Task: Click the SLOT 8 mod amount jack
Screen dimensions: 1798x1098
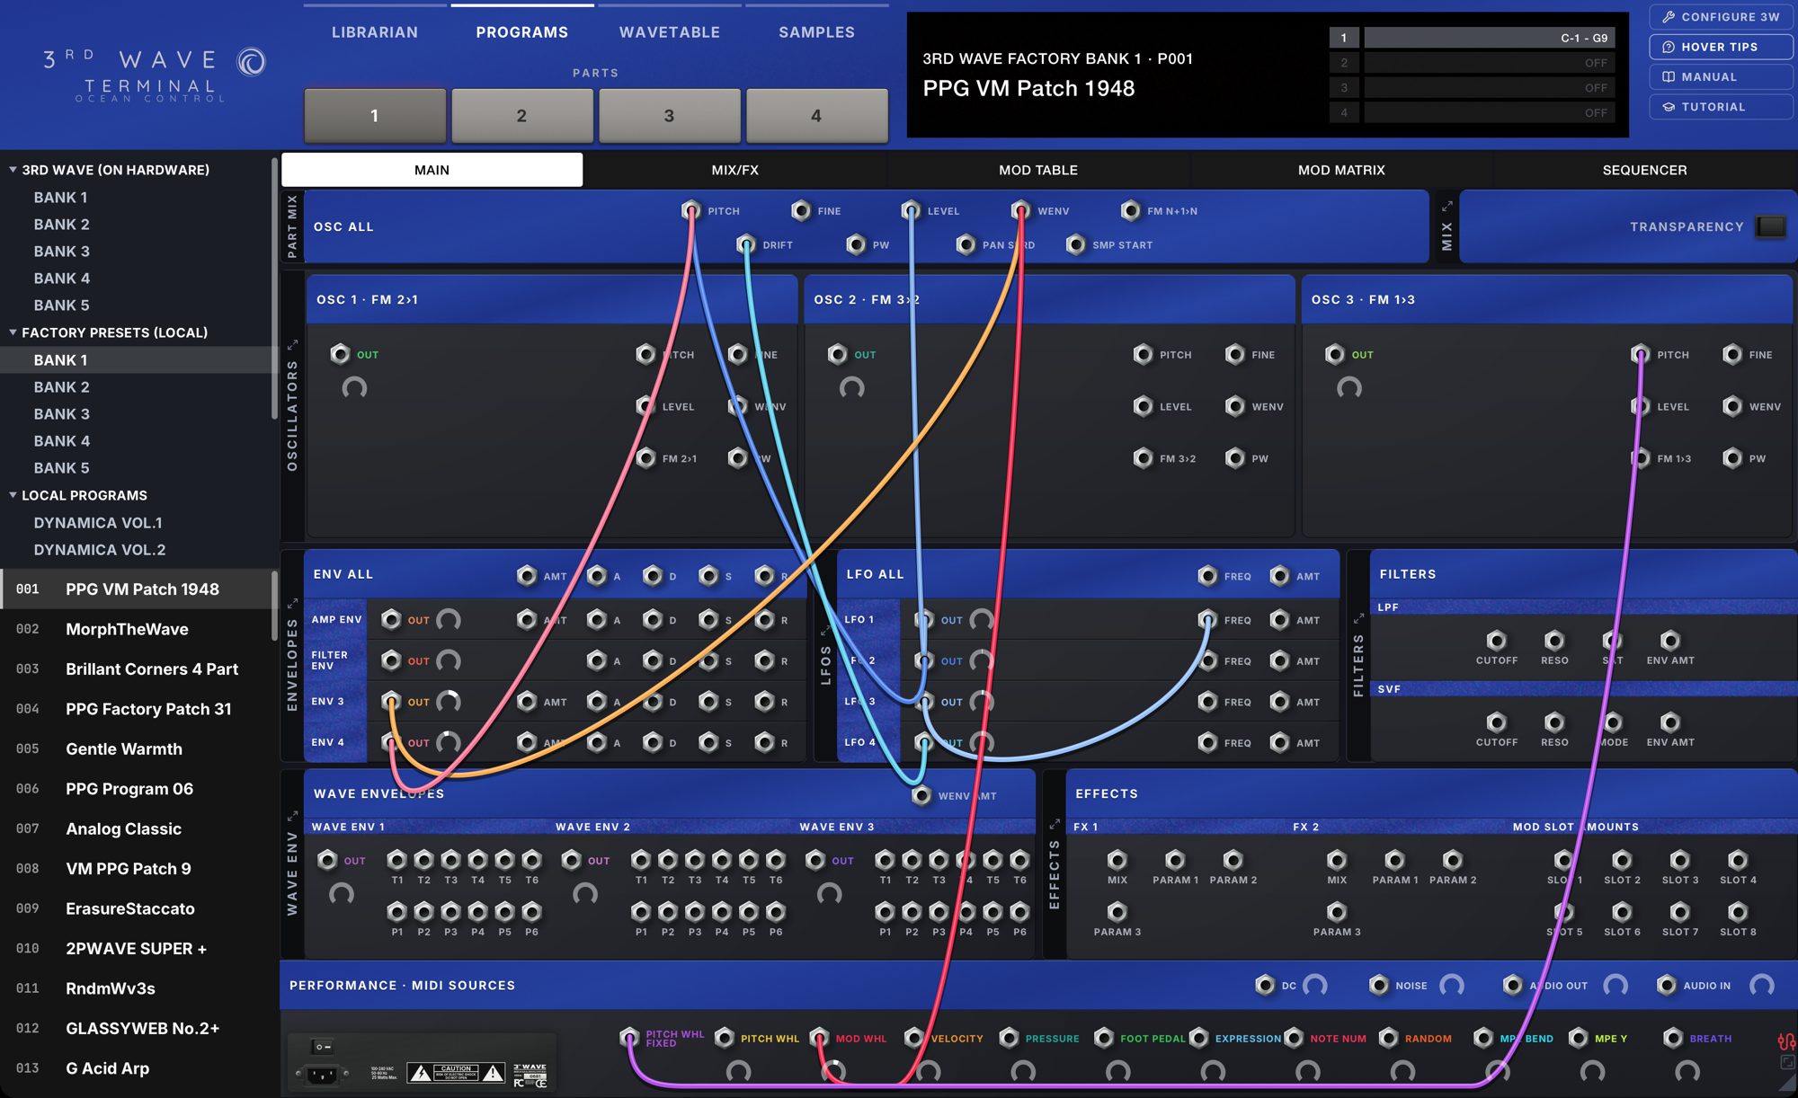Action: click(1738, 912)
